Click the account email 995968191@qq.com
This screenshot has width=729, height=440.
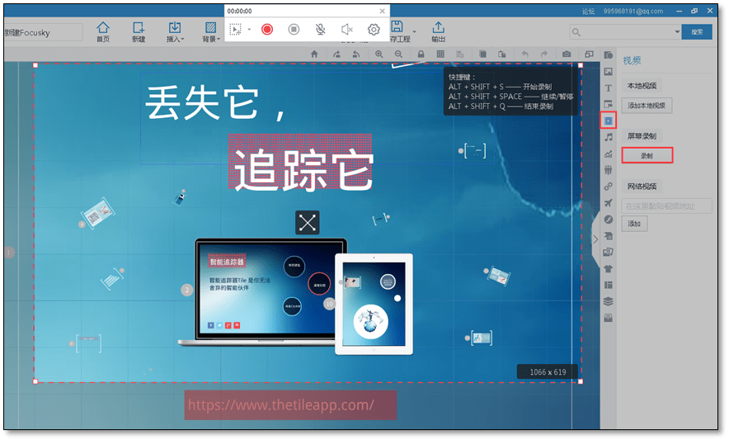point(633,11)
